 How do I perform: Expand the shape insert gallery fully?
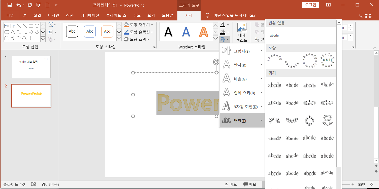(x=43, y=38)
